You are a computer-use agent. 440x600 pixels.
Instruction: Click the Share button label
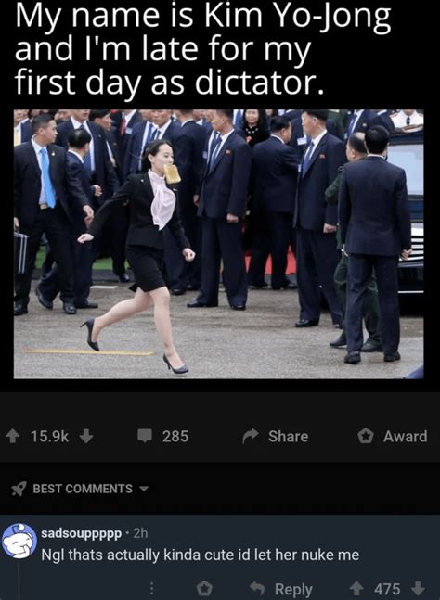click(x=288, y=436)
